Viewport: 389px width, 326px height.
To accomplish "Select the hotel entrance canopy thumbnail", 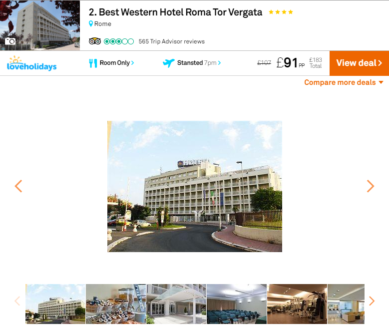I will 176,304.
